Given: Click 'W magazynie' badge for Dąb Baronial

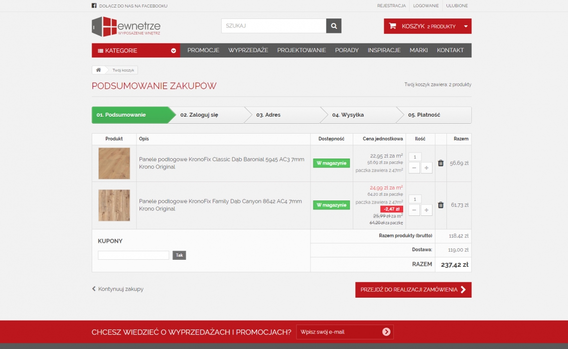Looking at the screenshot, I should tap(331, 163).
